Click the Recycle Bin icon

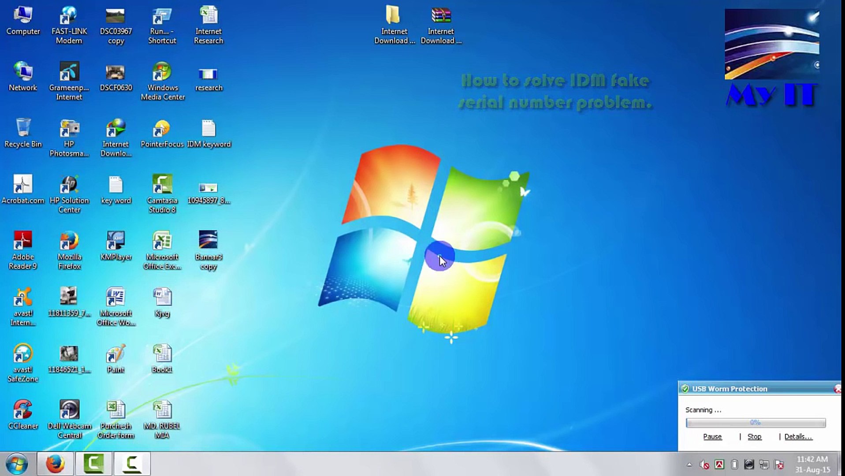click(x=23, y=133)
